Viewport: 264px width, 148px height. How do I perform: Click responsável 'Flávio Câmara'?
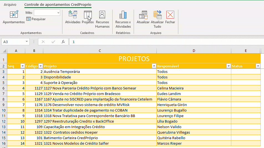point(194,99)
